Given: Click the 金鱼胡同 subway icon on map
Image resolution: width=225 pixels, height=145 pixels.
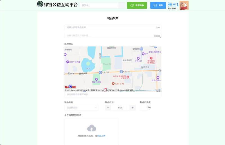Looking at the screenshot, I should tap(141, 49).
